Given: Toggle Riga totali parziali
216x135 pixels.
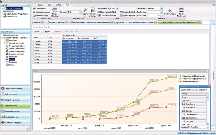Looking at the screenshot, I should (121, 16).
